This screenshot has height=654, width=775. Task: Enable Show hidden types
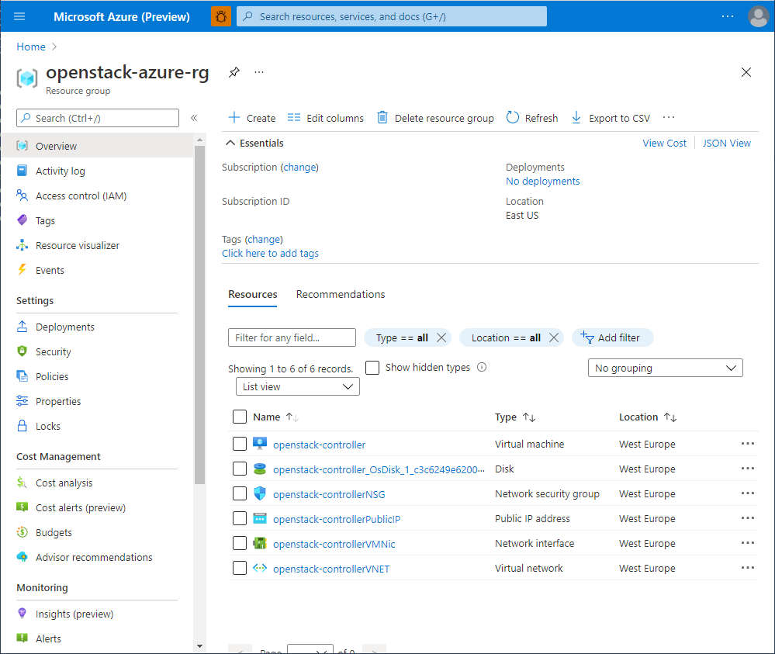(372, 367)
